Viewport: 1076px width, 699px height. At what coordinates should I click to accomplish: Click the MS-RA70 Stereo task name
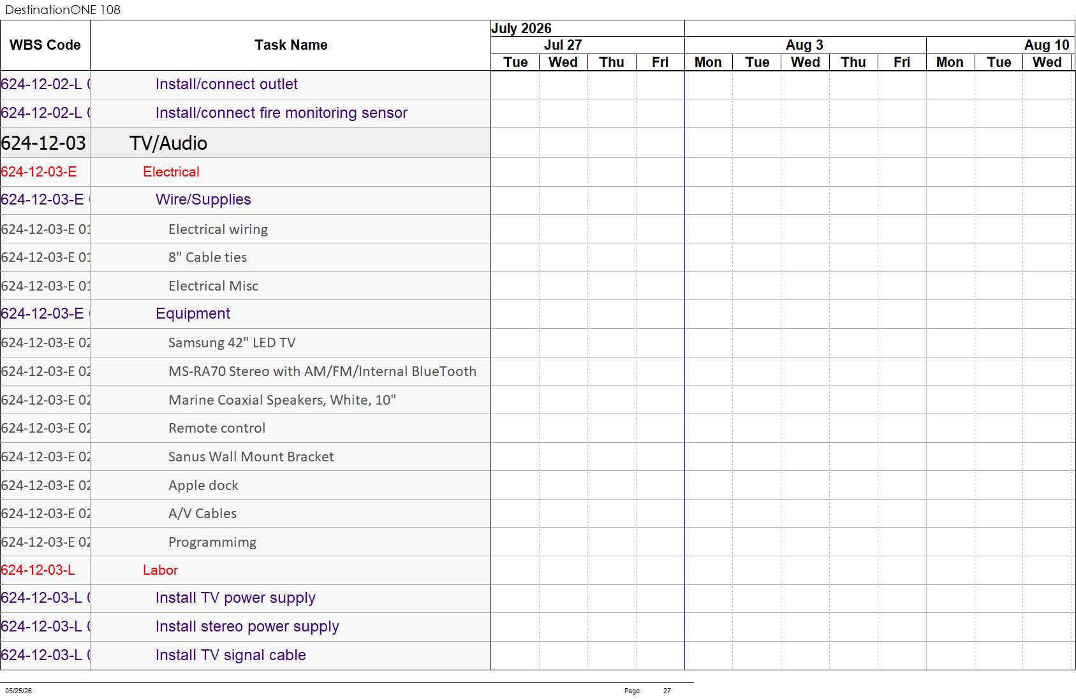tap(322, 371)
